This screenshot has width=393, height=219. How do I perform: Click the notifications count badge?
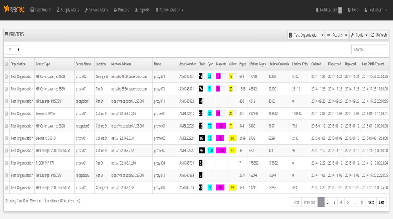340,10
